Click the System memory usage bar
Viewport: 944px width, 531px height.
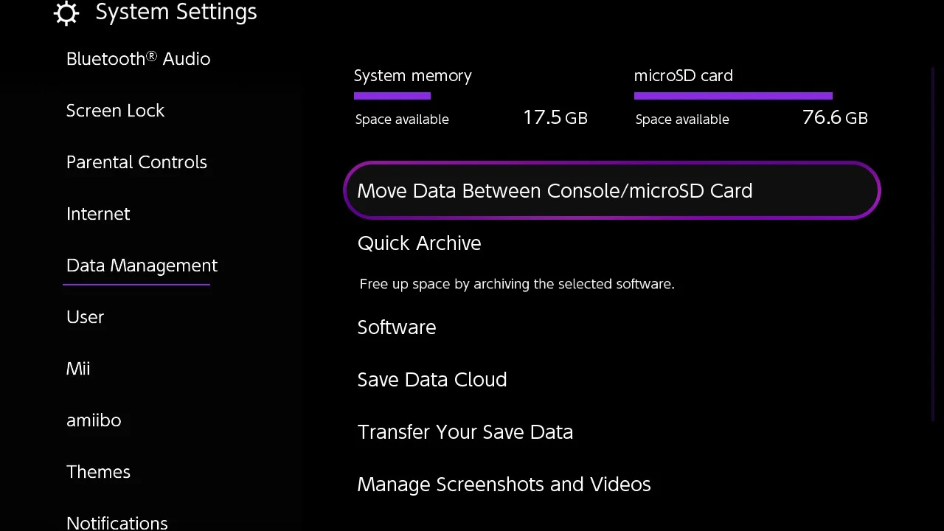pyautogui.click(x=392, y=96)
